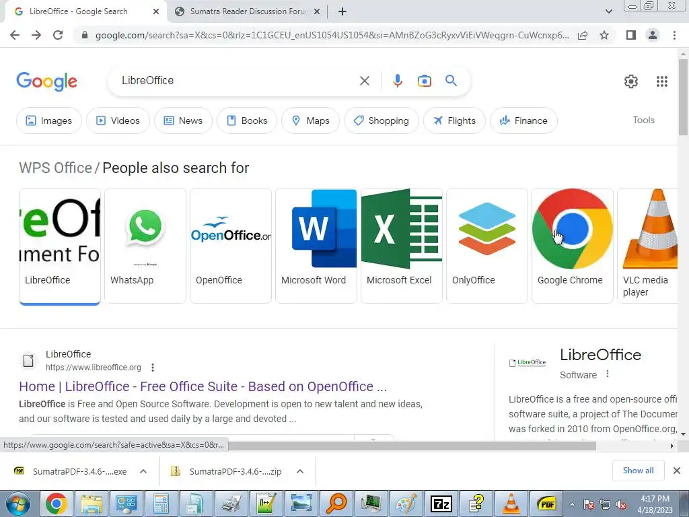Select the OnlyOffice card
This screenshot has height=517, width=689.
click(487, 246)
